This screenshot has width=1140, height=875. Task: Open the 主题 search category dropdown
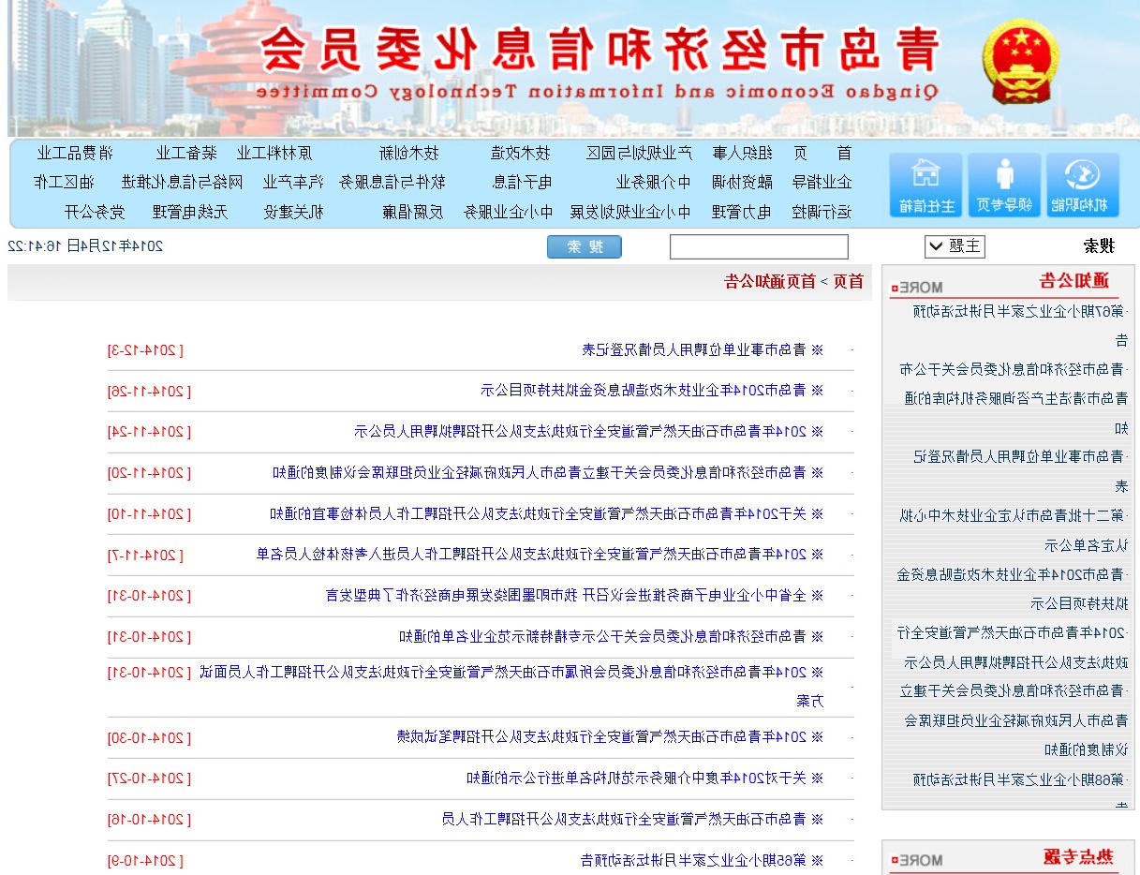954,246
